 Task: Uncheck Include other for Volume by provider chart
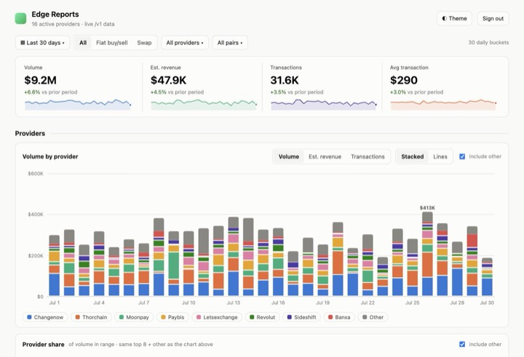462,156
